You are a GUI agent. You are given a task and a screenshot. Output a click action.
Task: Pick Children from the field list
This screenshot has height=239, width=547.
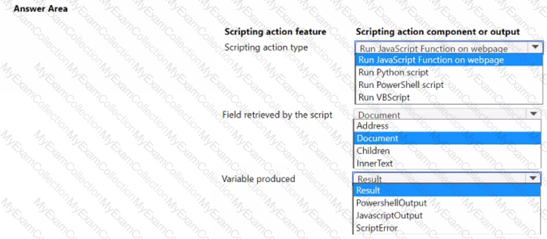(x=373, y=151)
